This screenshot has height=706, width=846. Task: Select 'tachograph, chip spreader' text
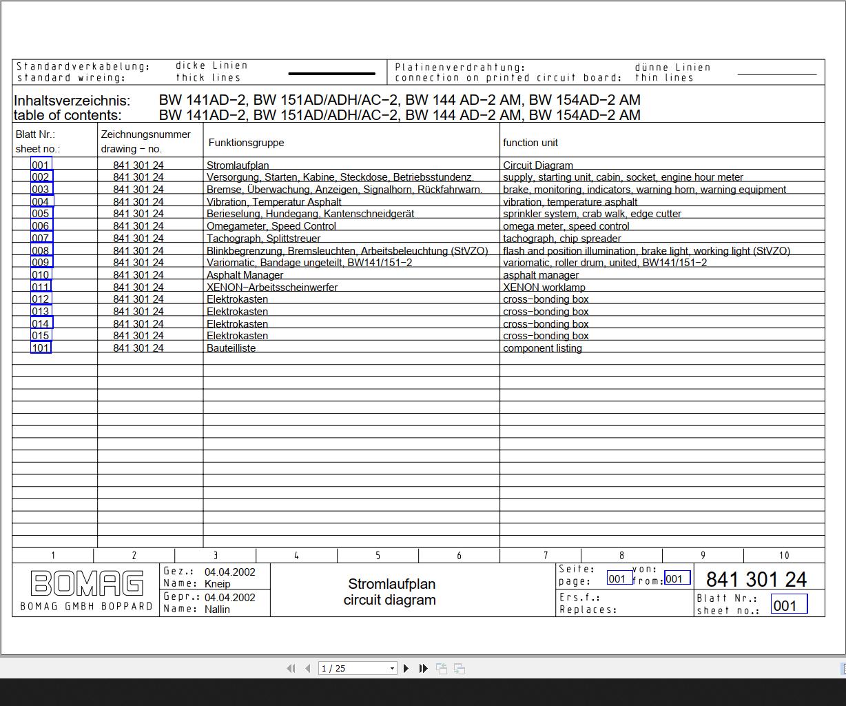[562, 239]
